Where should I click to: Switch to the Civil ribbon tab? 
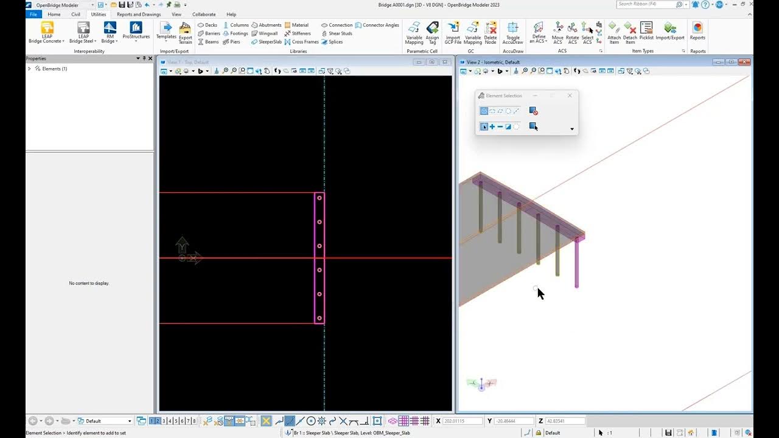(75, 14)
